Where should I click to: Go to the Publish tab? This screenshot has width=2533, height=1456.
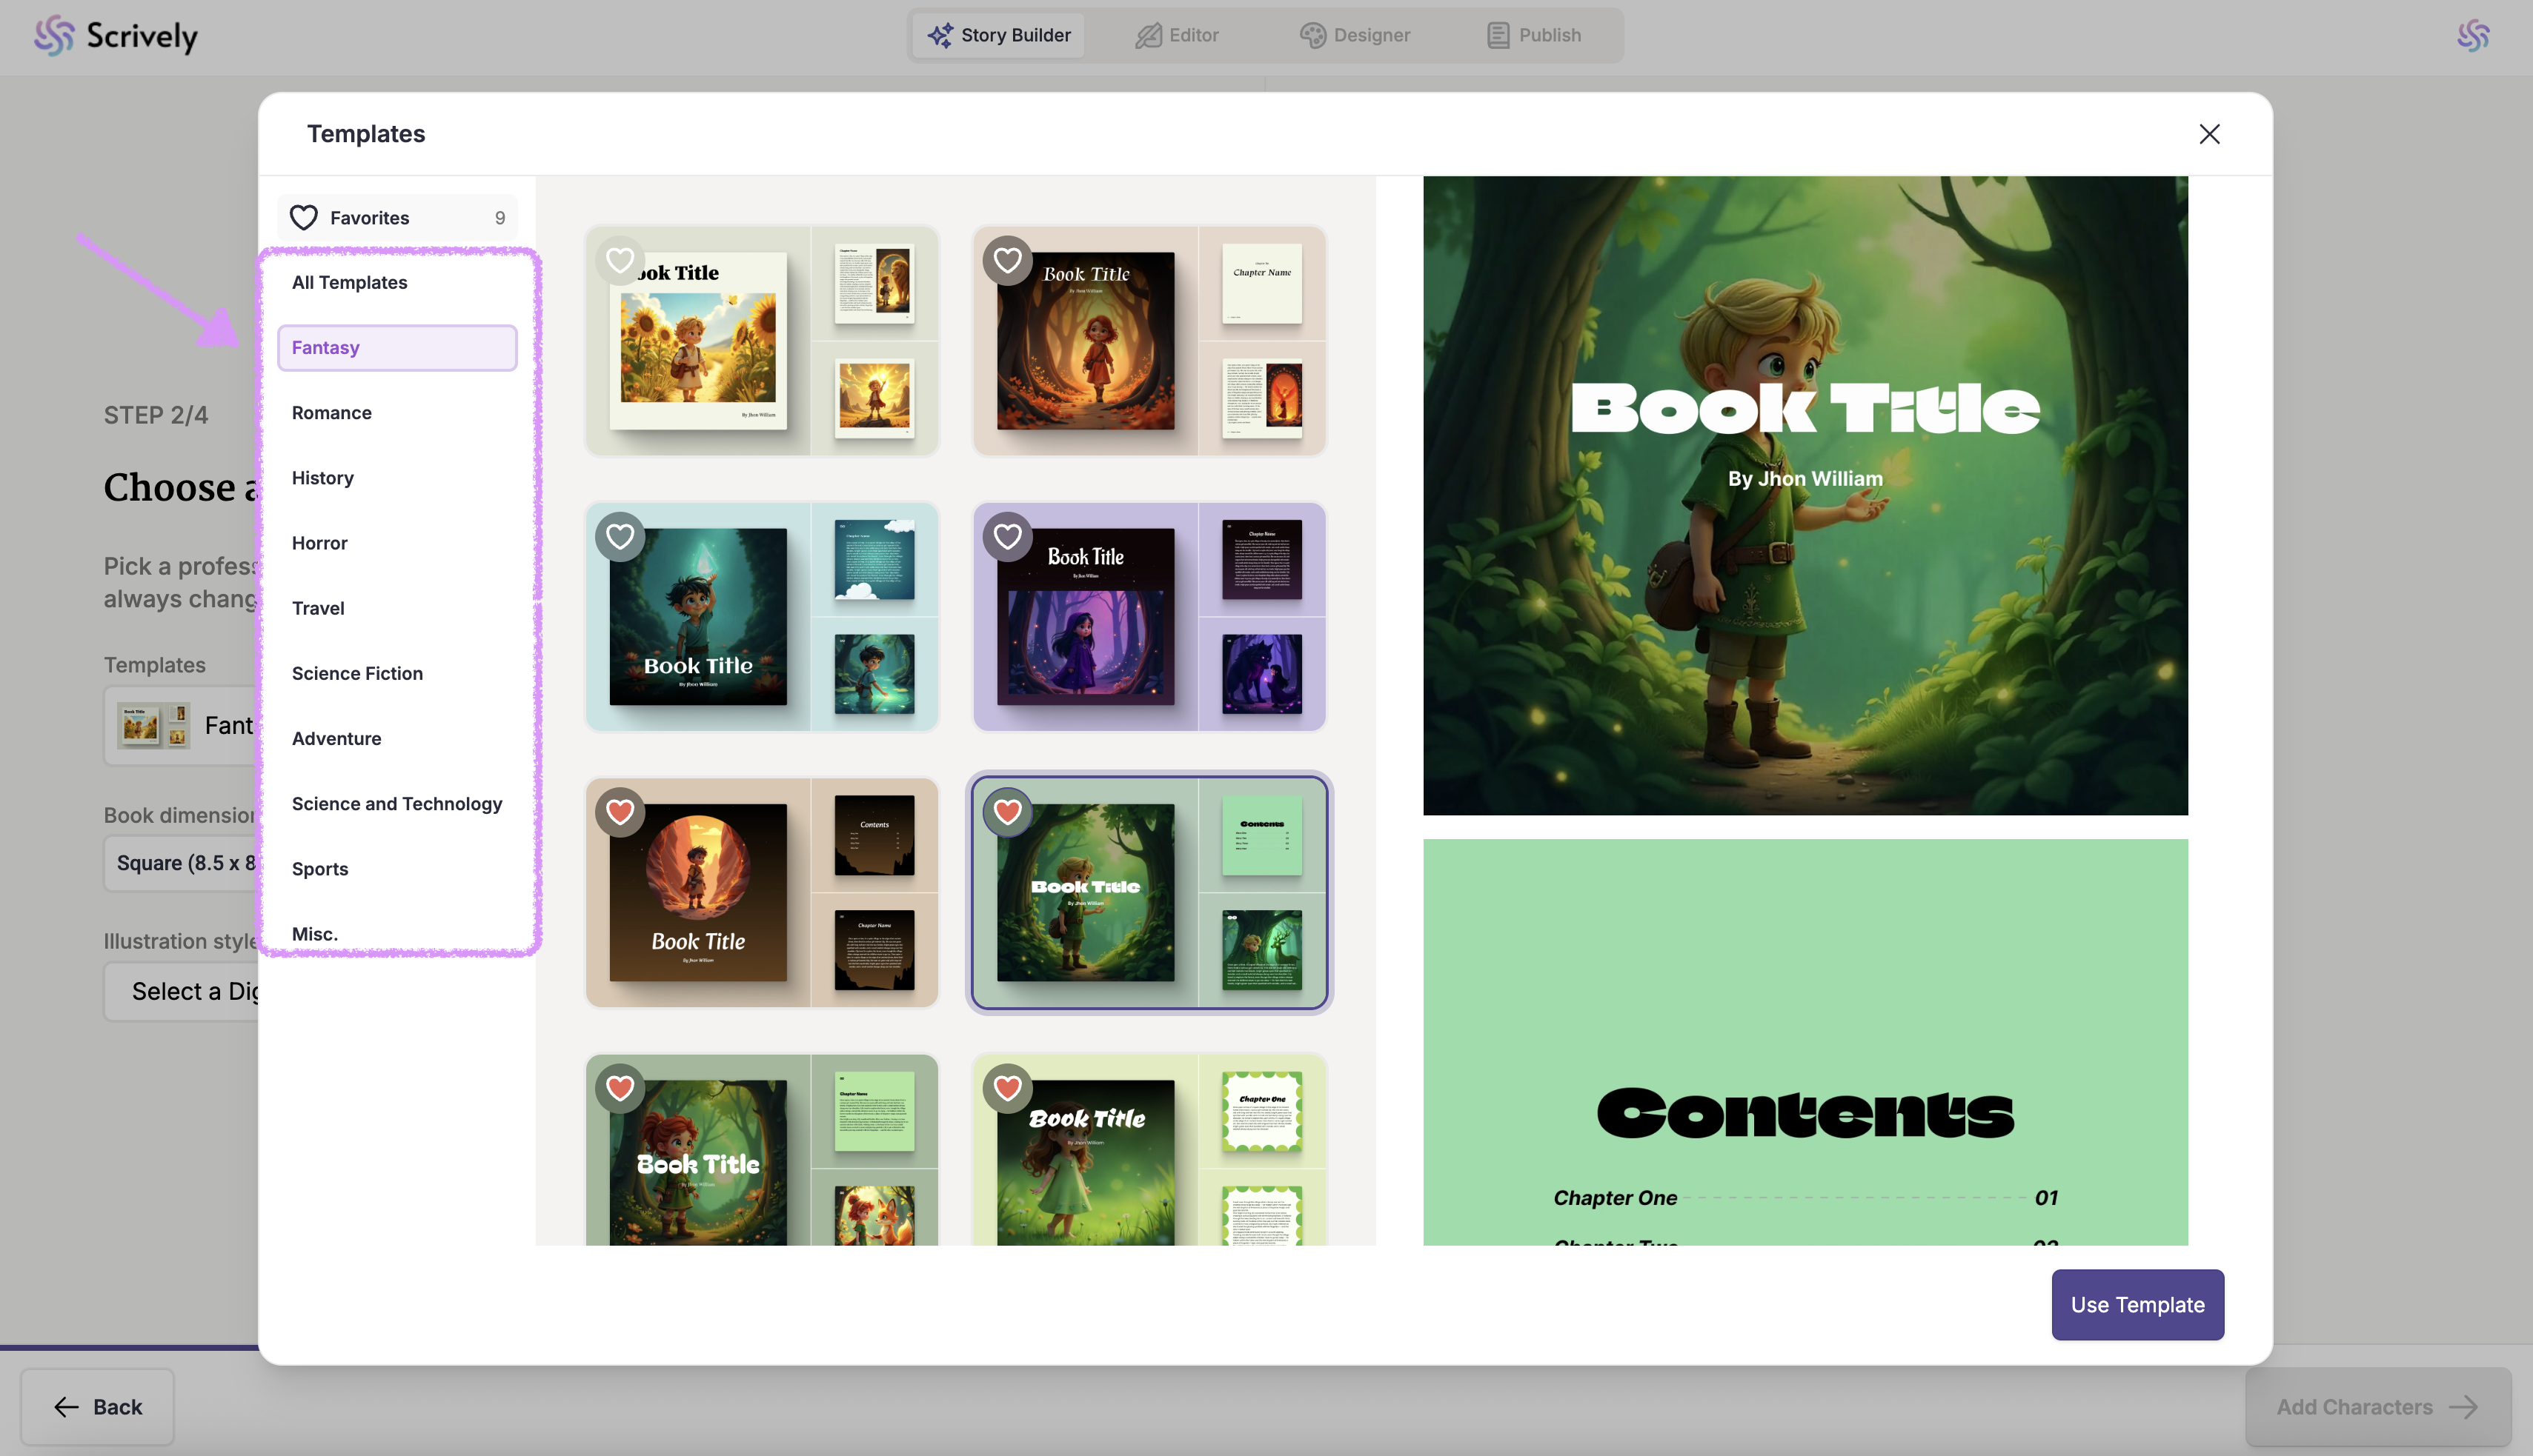click(1533, 35)
